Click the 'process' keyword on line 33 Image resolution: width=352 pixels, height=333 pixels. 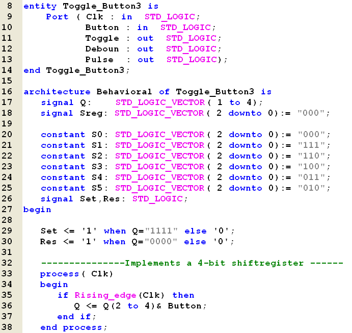[60, 274]
